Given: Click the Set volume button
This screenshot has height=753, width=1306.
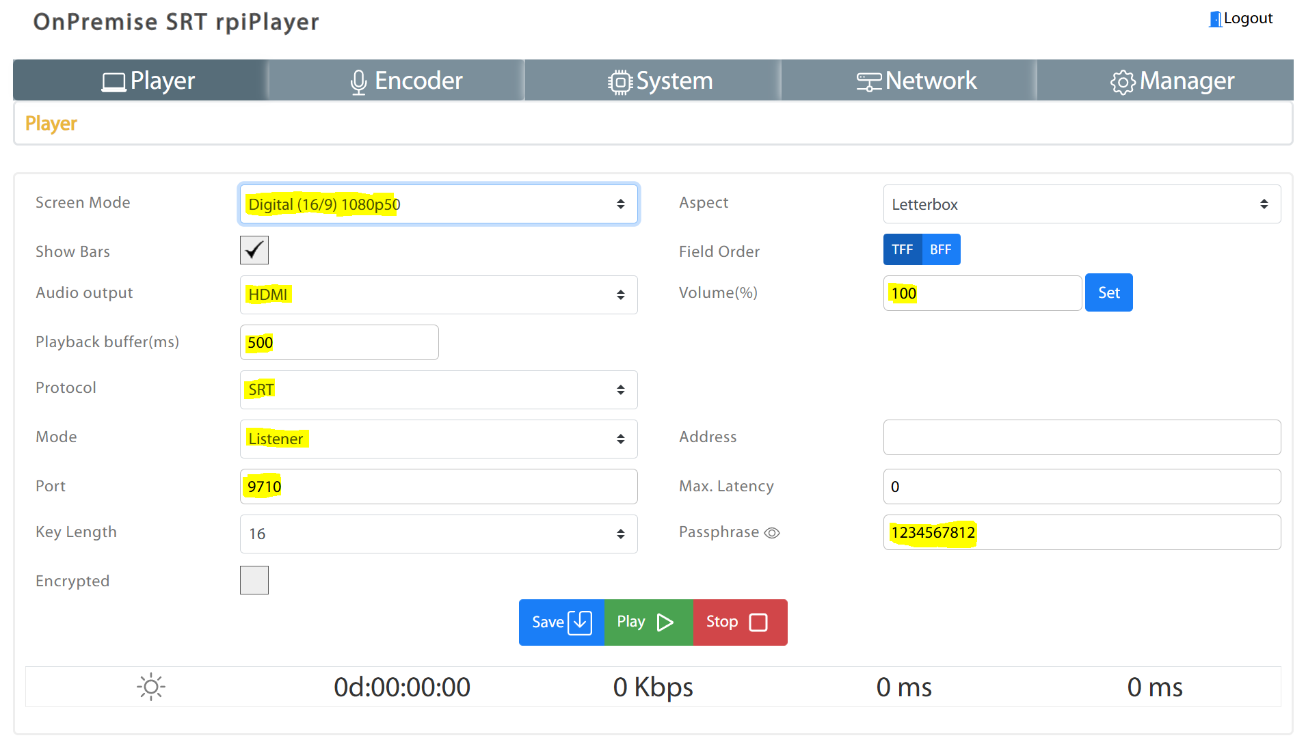Looking at the screenshot, I should pos(1108,292).
